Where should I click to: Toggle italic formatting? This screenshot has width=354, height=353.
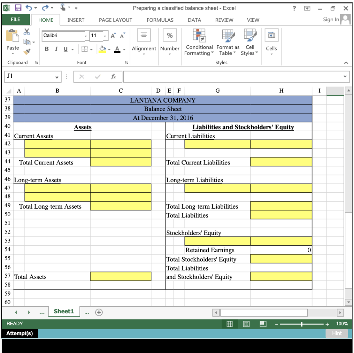click(56, 49)
